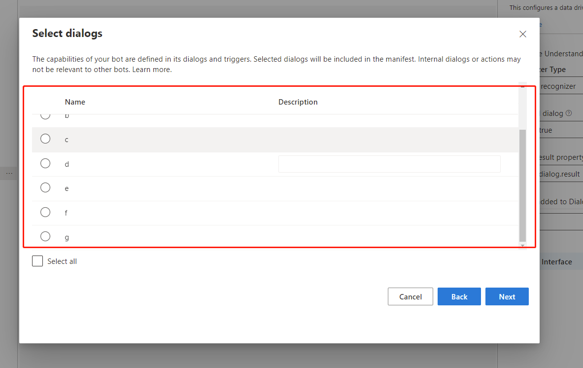The width and height of the screenshot is (583, 368).
Task: Check the Select all checkbox
Action: click(x=37, y=261)
